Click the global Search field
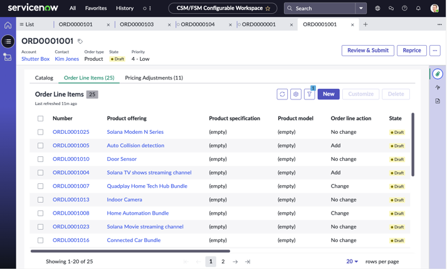 (x=320, y=8)
